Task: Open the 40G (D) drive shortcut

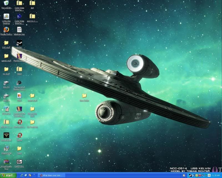Action: pos(6,84)
